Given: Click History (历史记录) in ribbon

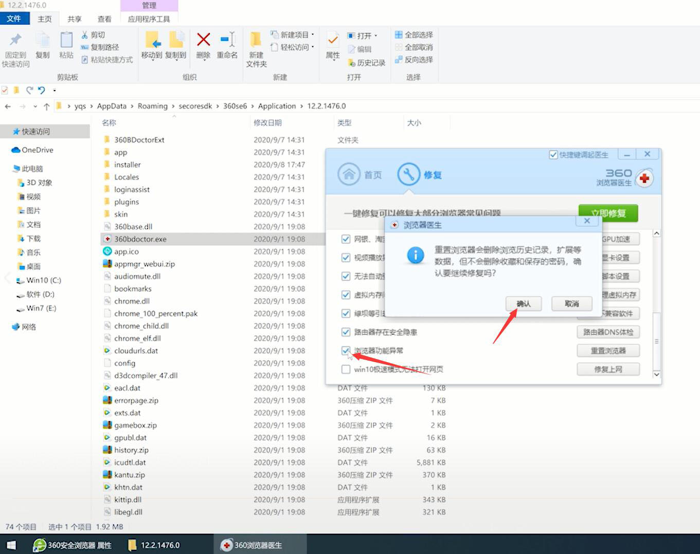Looking at the screenshot, I should (367, 62).
